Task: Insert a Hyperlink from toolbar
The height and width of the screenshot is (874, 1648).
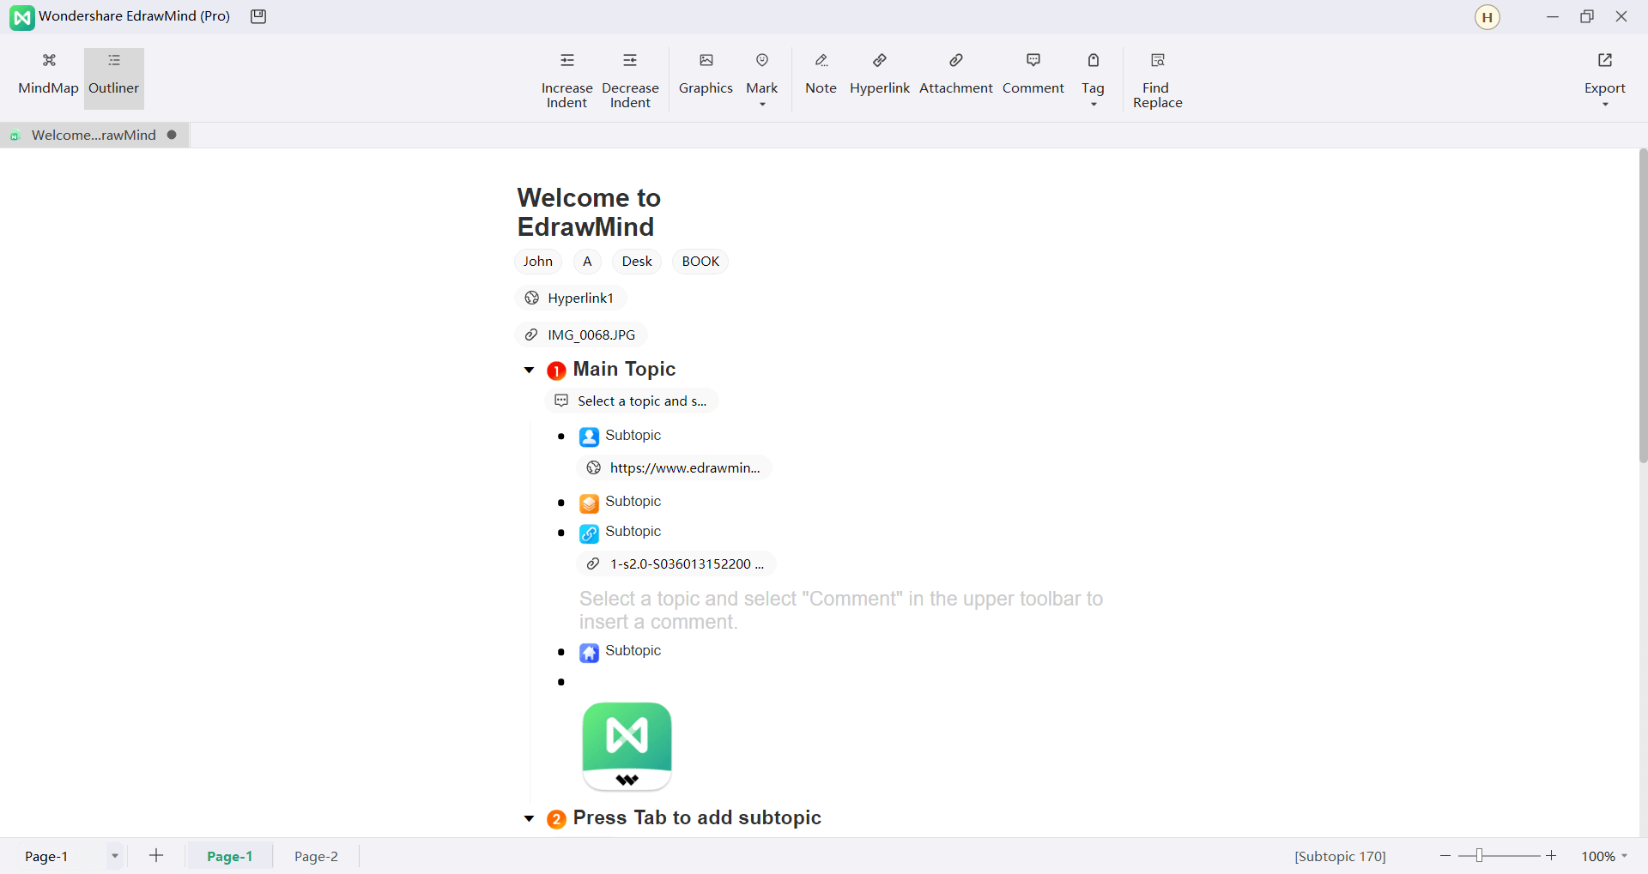Action: [880, 75]
